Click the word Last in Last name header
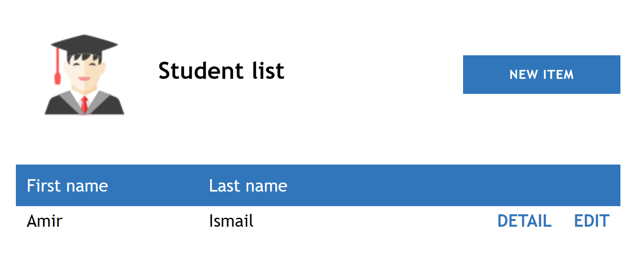Viewport: 641px width, 273px height. 223,186
